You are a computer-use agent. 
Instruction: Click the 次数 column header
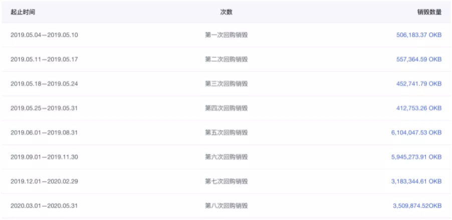(227, 12)
